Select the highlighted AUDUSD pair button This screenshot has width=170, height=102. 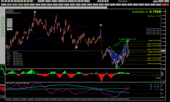[x=26, y=5]
